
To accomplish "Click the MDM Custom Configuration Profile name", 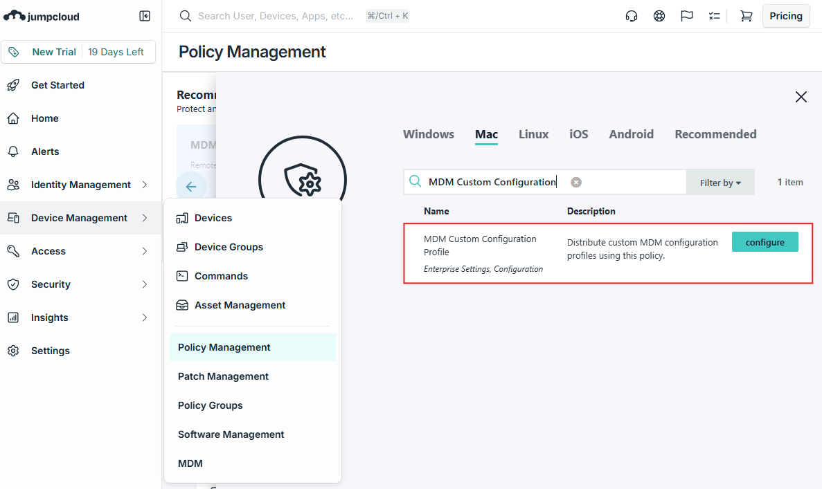I will pyautogui.click(x=480, y=245).
